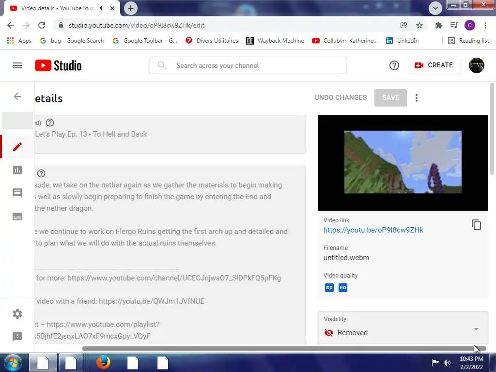Viewport: 496px width, 372px height.
Task: Open the media control icon in toolbar
Action: coord(454,25)
